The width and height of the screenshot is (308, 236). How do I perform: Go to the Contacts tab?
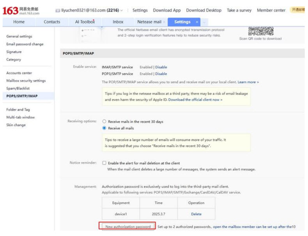(52, 22)
